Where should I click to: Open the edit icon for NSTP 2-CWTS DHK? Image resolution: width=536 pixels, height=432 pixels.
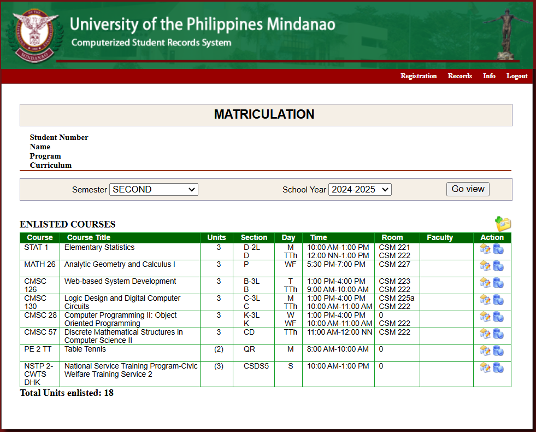485,368
